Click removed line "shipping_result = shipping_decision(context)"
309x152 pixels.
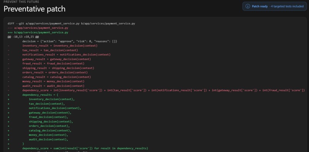[58, 68]
